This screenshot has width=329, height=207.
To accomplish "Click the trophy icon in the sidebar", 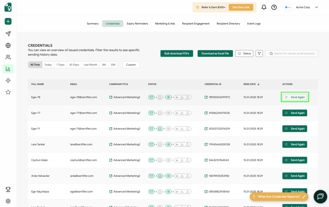I will (8, 189).
